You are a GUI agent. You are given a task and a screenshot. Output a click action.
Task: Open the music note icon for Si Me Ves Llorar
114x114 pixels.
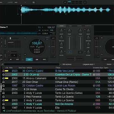pyautogui.click(x=3, y=71)
